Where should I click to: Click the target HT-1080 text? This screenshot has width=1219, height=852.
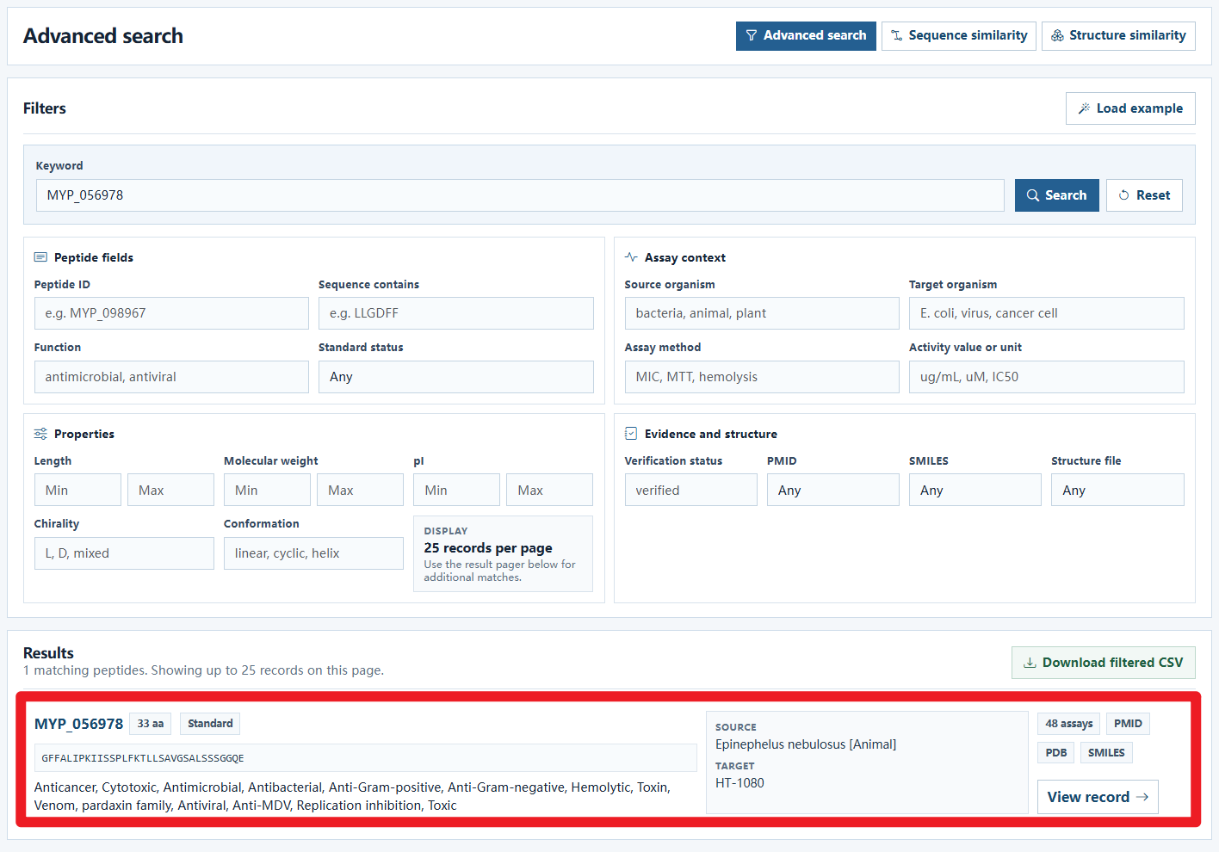739,783
